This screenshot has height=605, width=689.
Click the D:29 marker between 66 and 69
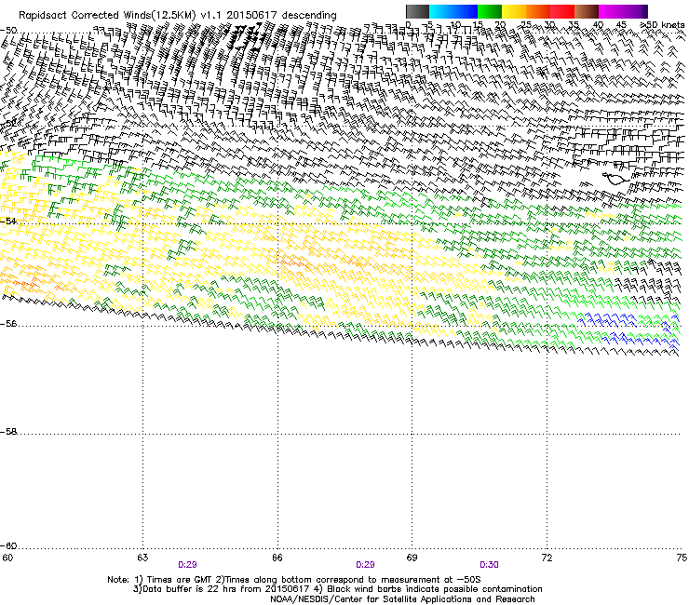click(x=365, y=565)
